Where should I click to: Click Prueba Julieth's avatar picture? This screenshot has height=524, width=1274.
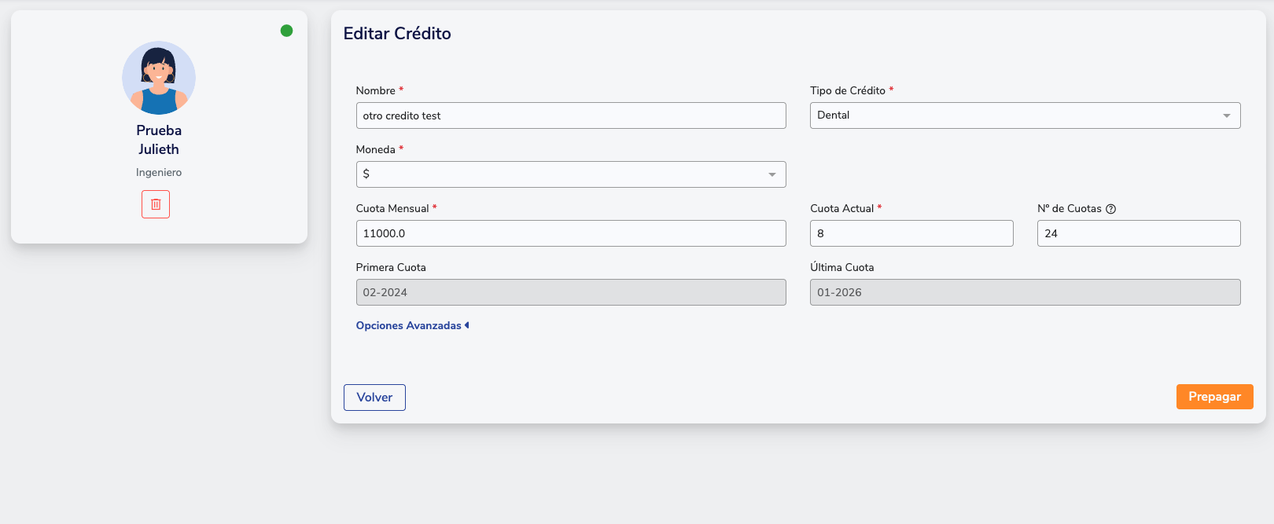[x=159, y=78]
